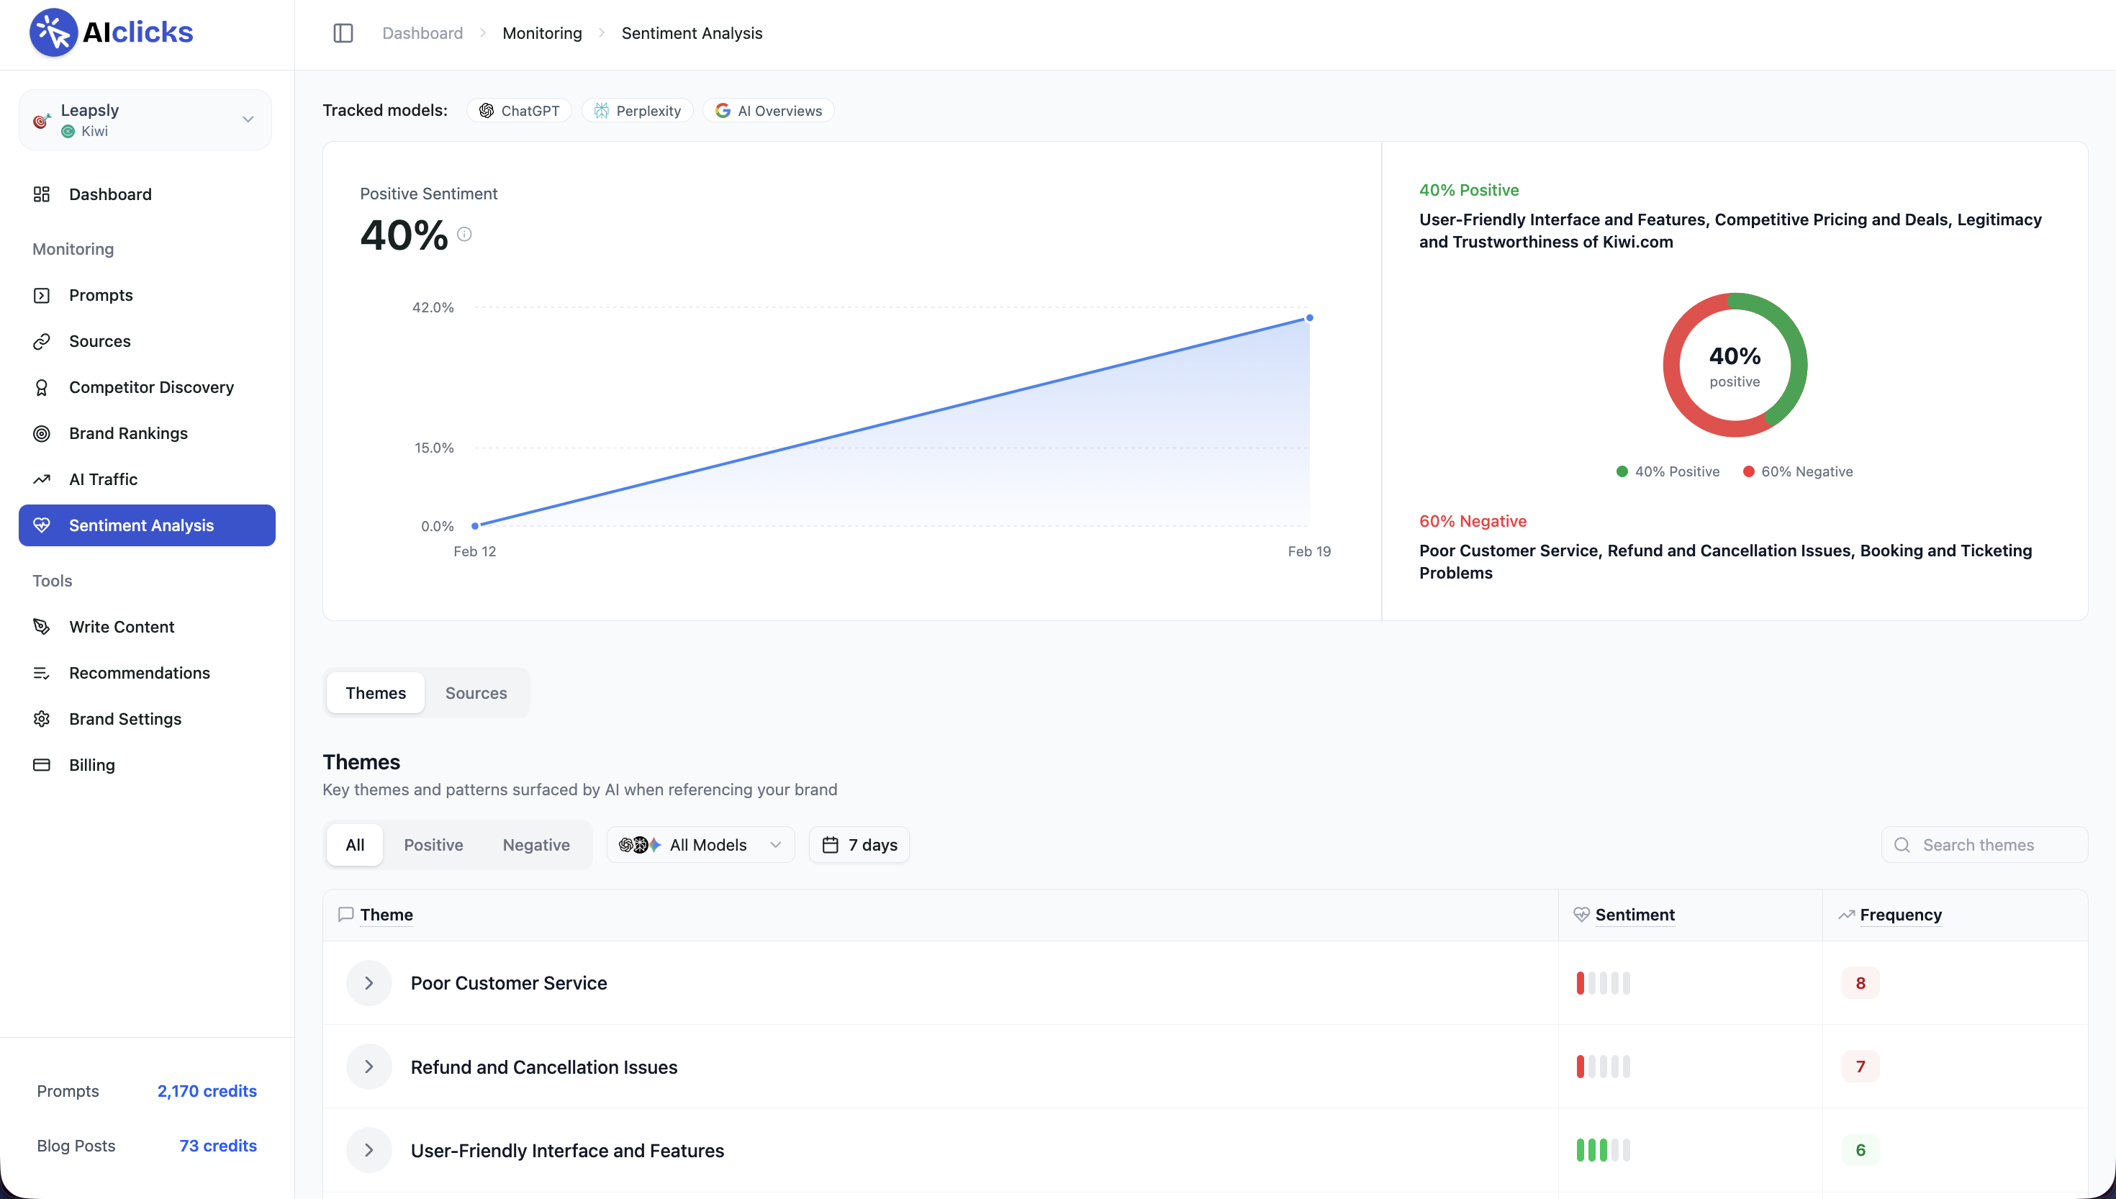Open the 7 days date range button
Image resolution: width=2116 pixels, height=1199 pixels.
click(859, 845)
